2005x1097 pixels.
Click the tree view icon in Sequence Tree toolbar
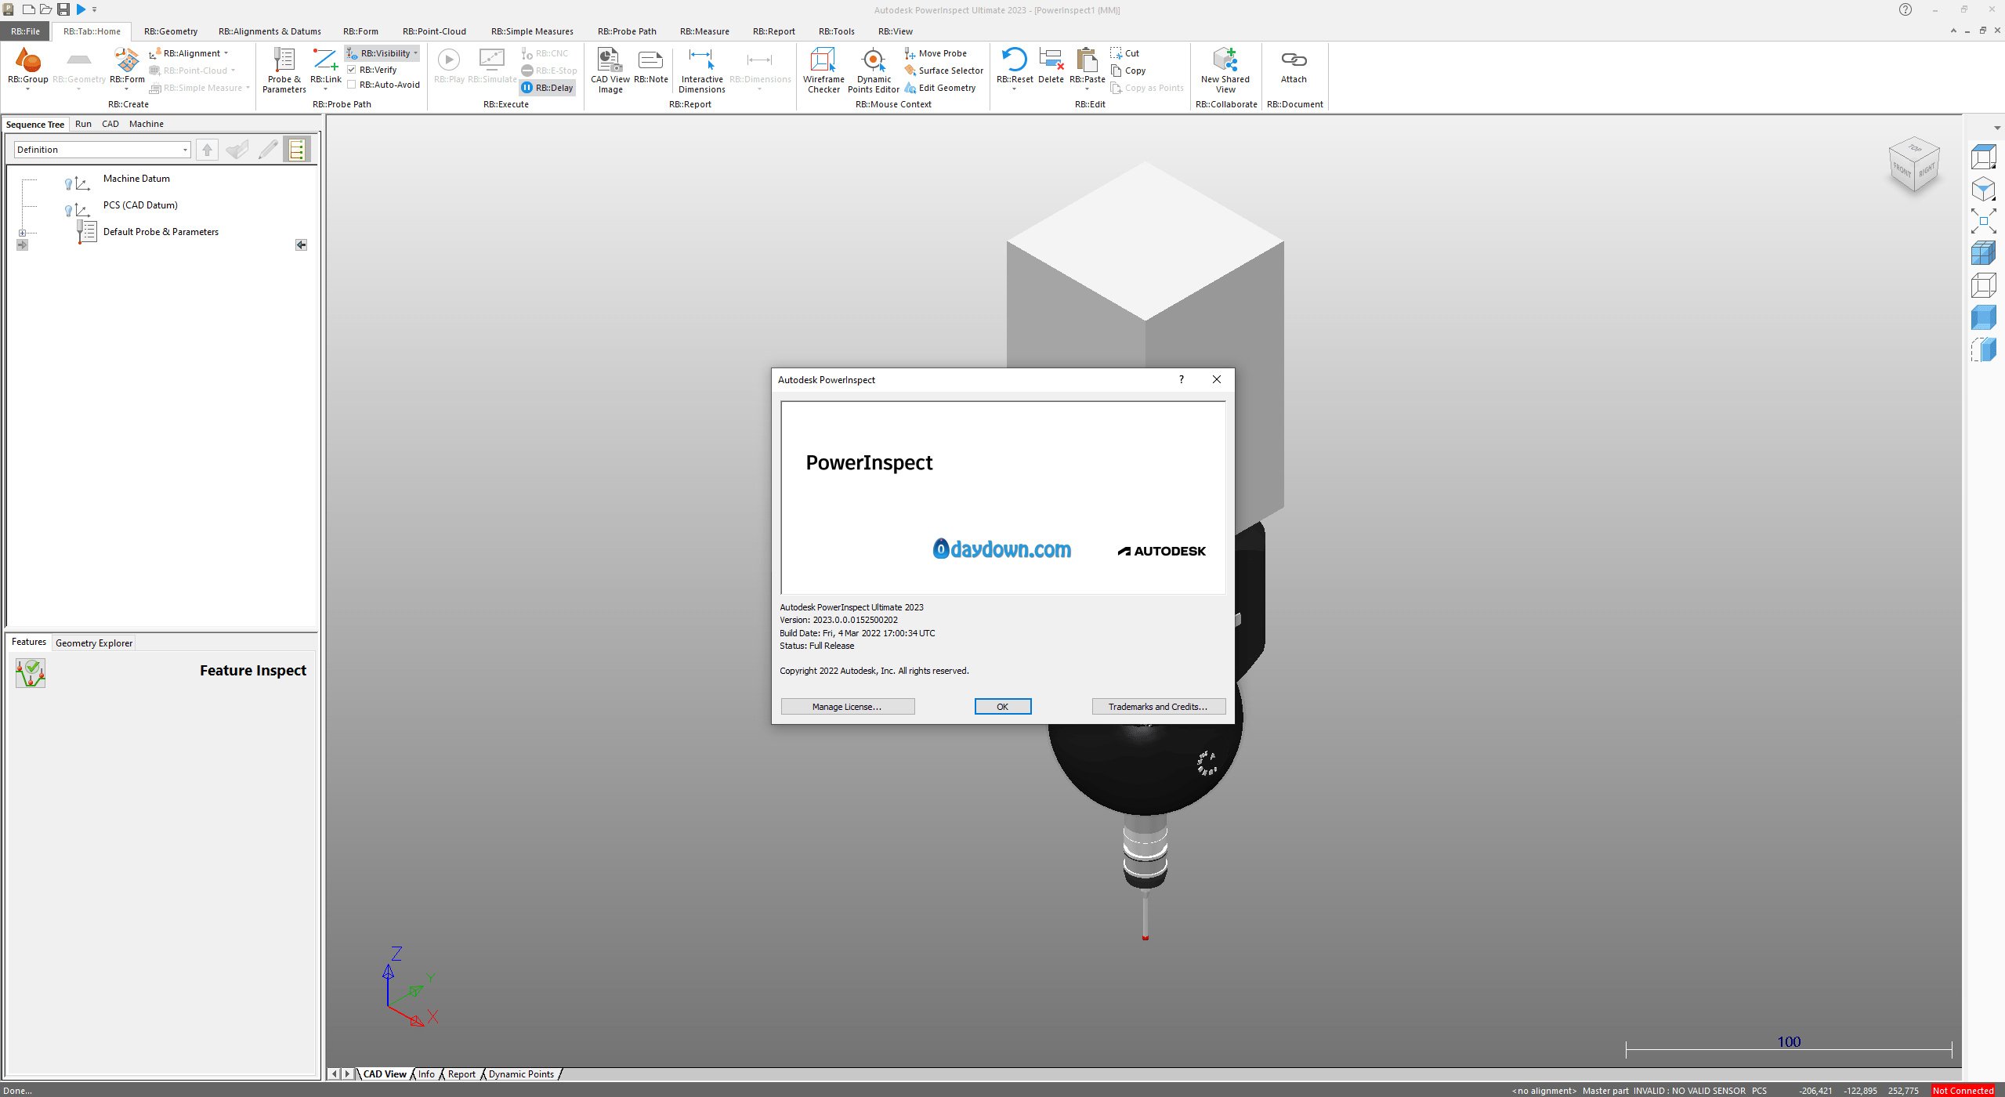[x=297, y=149]
